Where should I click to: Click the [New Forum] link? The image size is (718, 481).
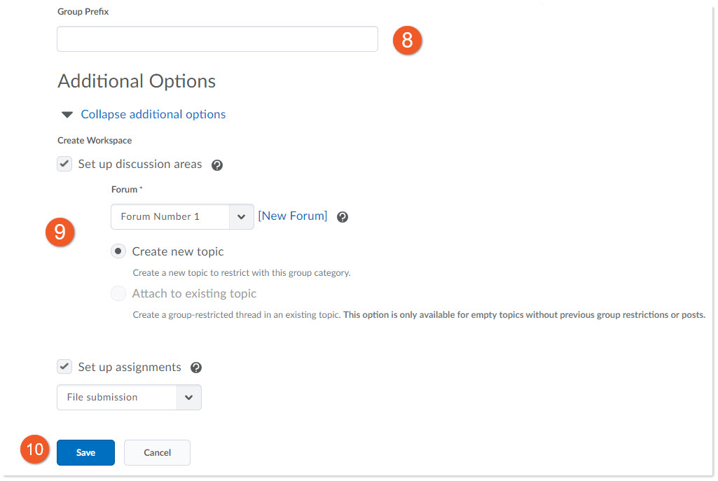(293, 216)
